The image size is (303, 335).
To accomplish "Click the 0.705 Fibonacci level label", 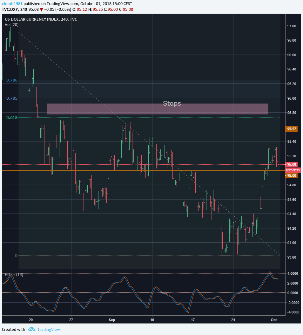I will click(12, 98).
